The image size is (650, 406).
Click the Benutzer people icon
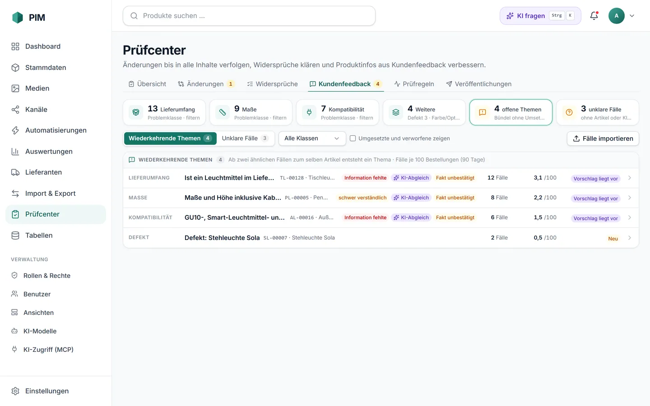point(14,294)
